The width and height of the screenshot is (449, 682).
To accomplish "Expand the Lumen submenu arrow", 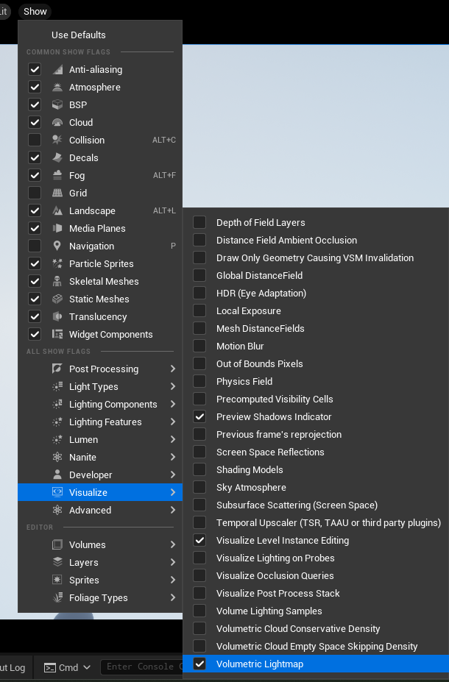I will pyautogui.click(x=173, y=440).
